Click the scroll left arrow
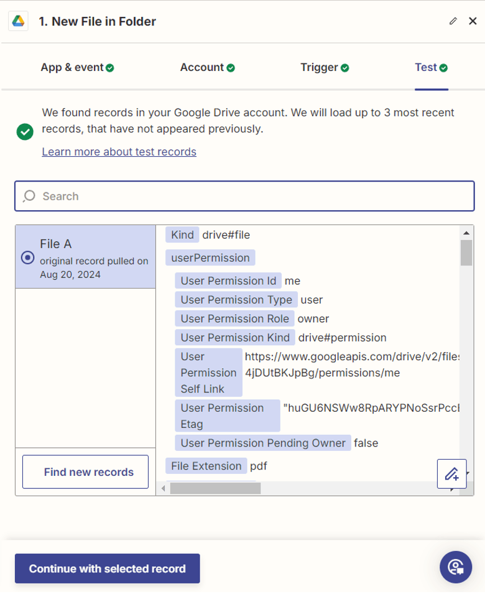The width and height of the screenshot is (485, 594). pyautogui.click(x=163, y=488)
